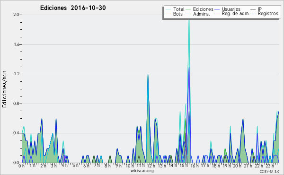Click the '1 h' x-axis label

(x=32, y=166)
